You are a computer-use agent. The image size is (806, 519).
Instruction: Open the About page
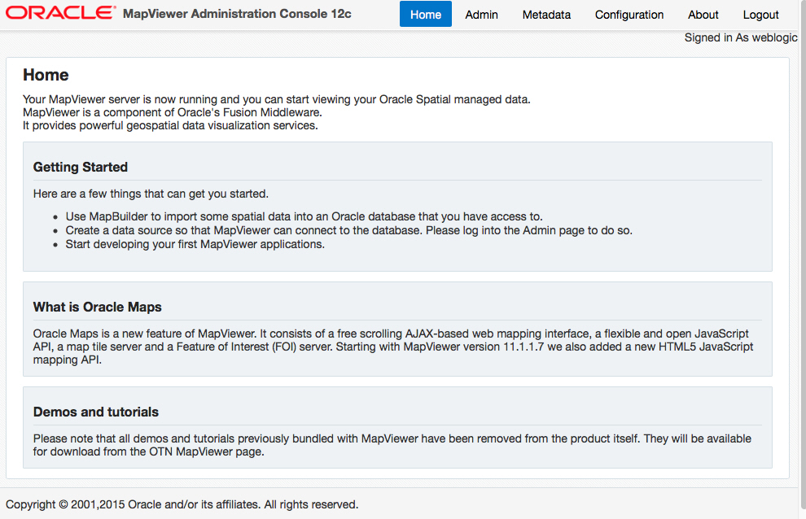tap(703, 15)
